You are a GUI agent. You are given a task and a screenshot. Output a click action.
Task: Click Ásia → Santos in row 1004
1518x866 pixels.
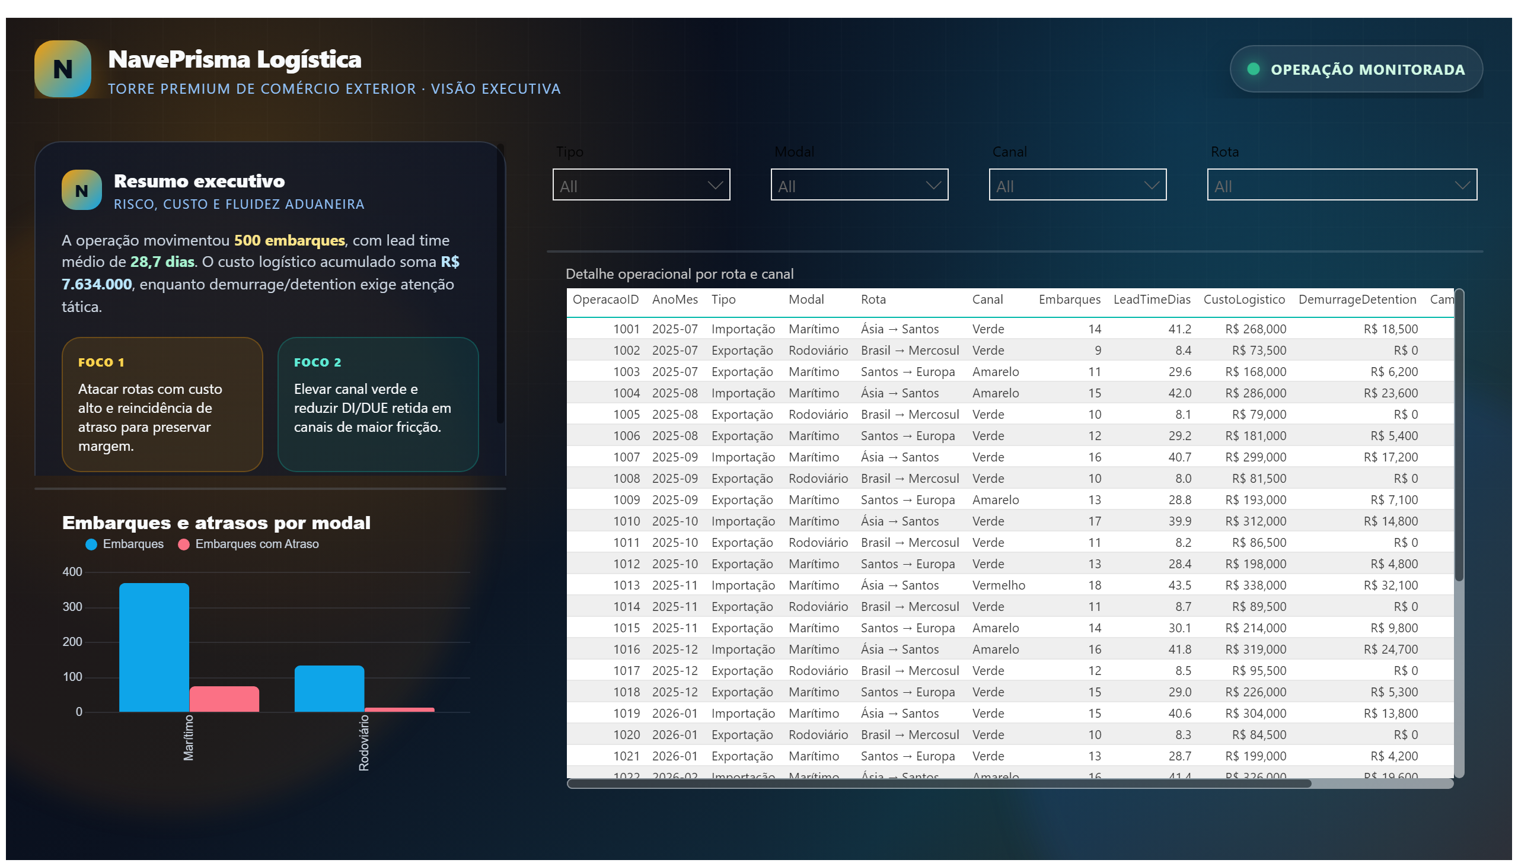[x=900, y=394]
